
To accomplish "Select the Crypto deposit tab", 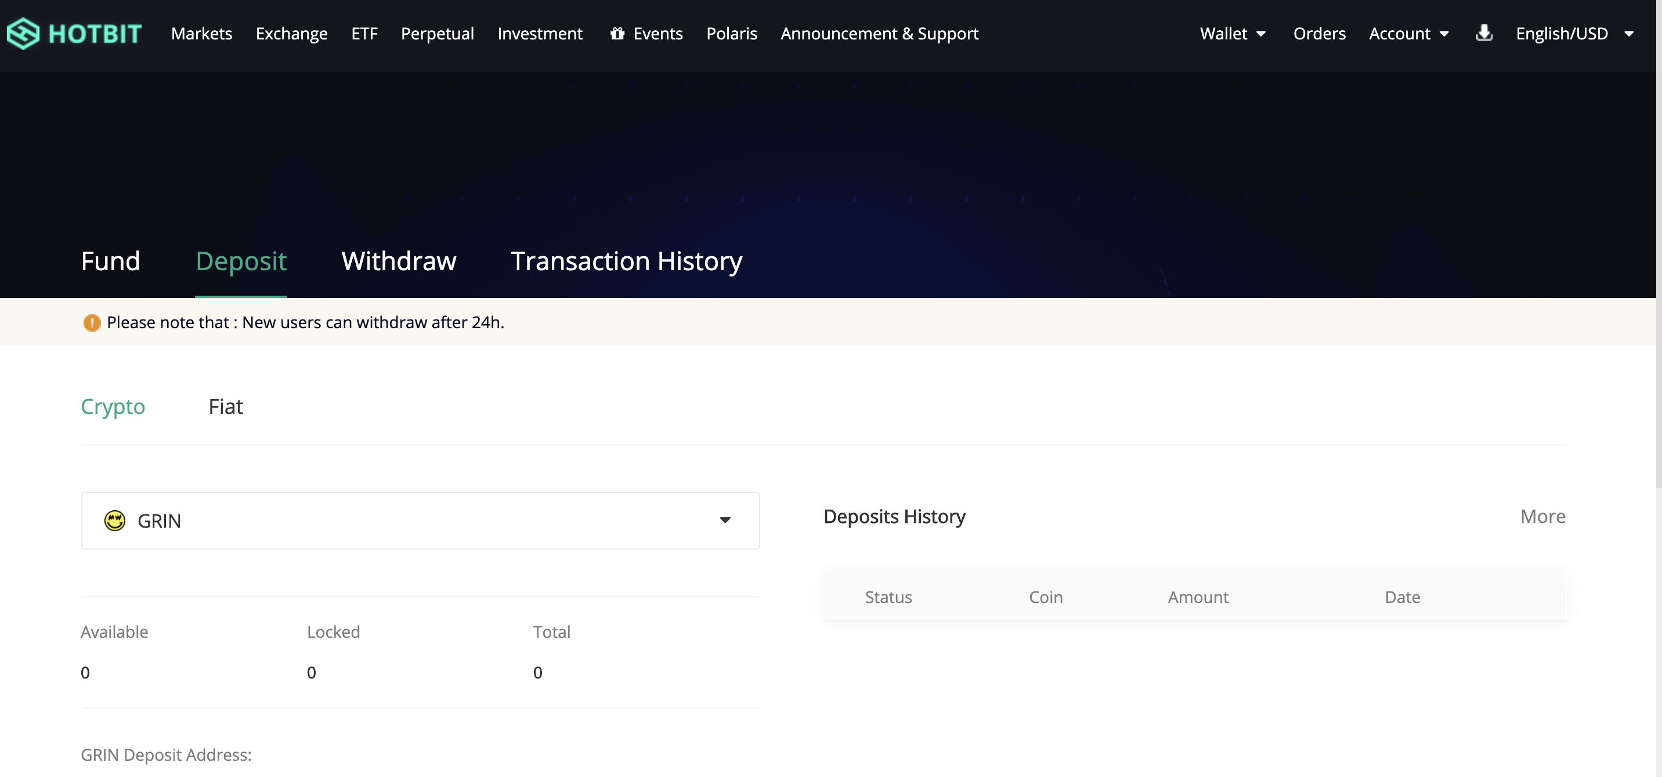I will (113, 406).
